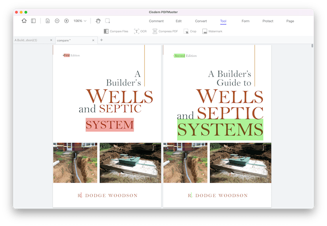The height and width of the screenshot is (226, 327).
Task: Click the red close window button
Action: tap(16, 12)
